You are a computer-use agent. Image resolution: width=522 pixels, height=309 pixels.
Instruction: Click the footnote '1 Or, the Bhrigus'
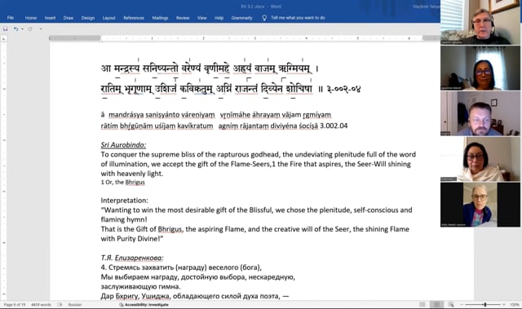(x=123, y=183)
